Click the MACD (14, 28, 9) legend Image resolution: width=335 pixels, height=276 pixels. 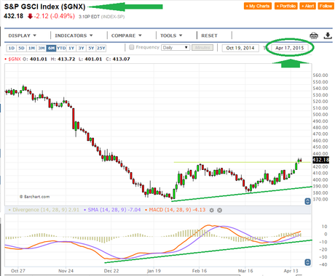click(x=176, y=210)
